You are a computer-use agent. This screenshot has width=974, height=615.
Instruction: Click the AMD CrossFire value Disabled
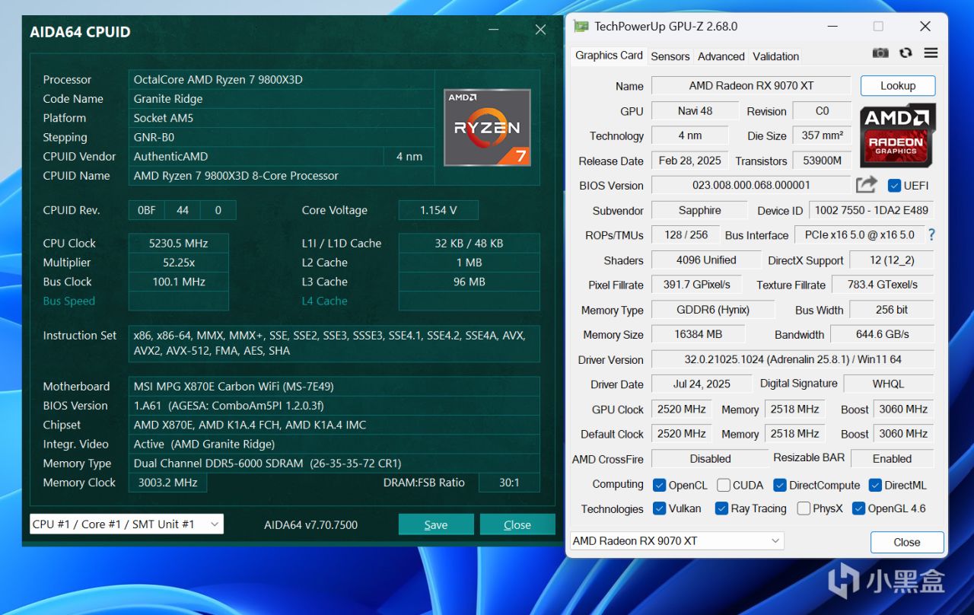click(710, 459)
